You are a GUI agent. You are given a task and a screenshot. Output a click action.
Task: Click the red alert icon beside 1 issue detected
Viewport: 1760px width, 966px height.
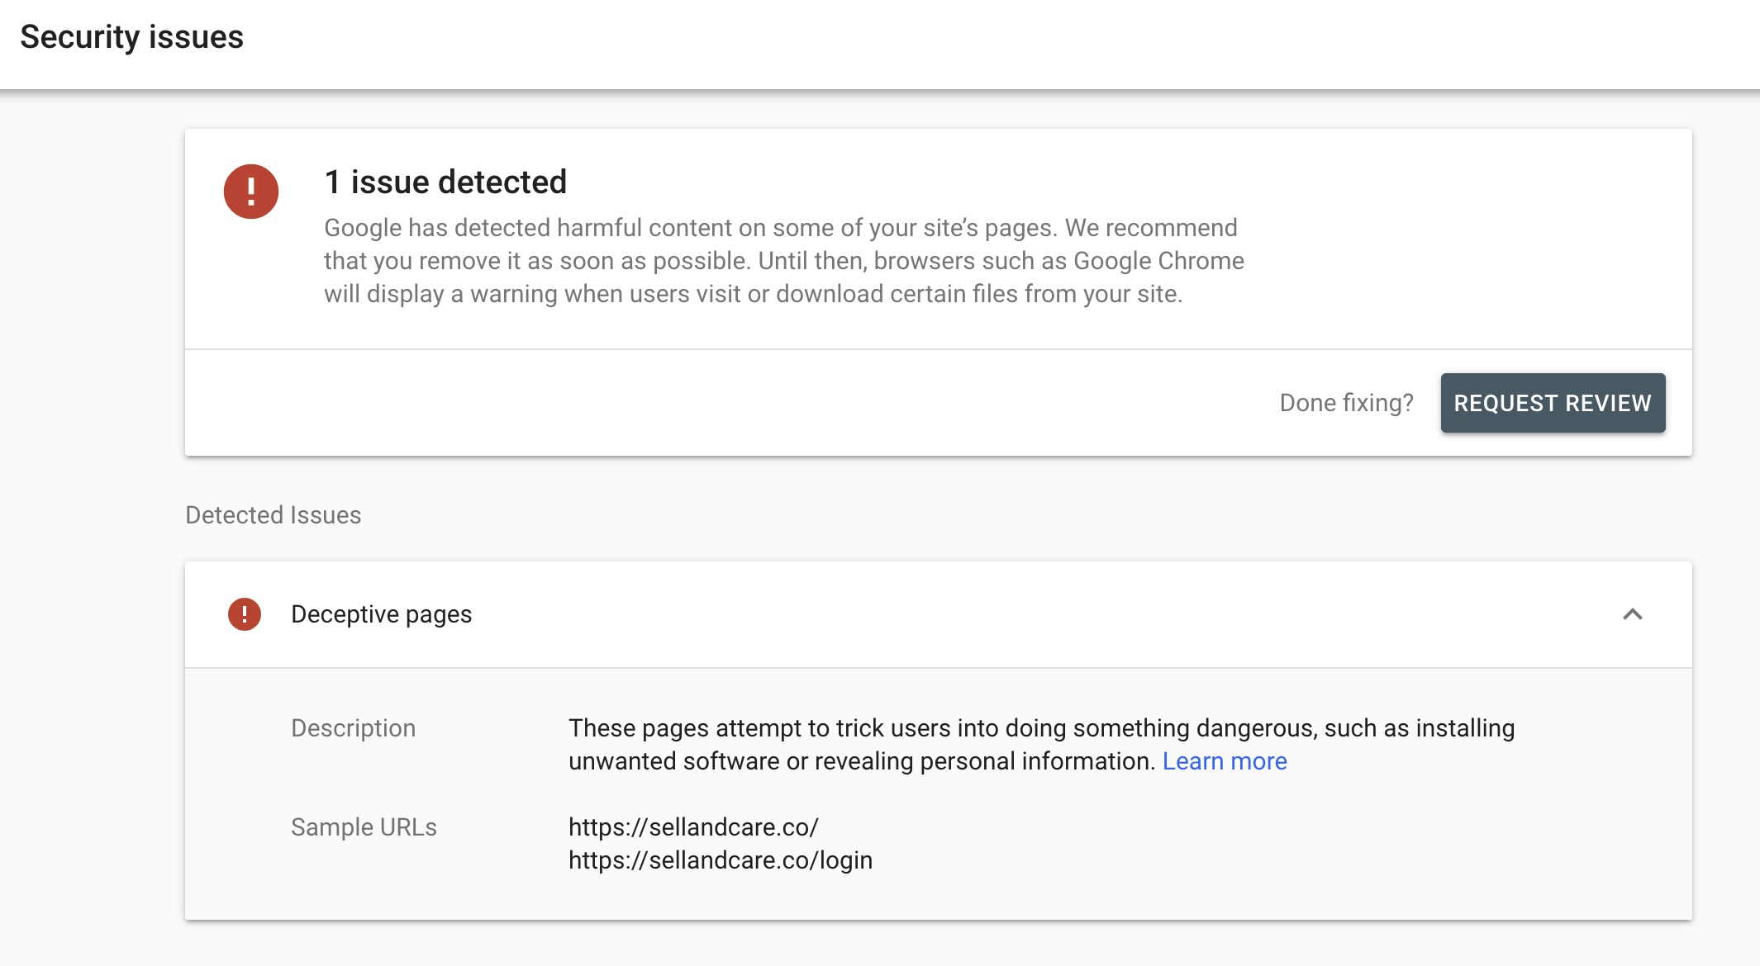pos(250,191)
